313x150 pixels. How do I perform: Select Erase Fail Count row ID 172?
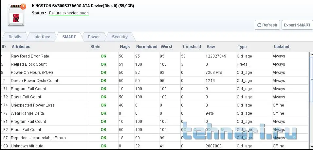point(155,97)
